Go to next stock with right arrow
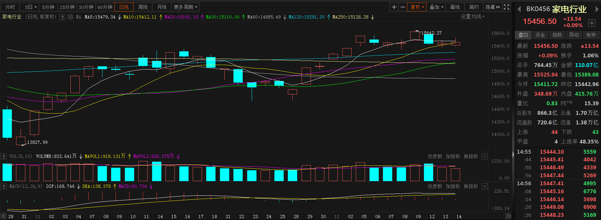601x220 pixels. 597,9
